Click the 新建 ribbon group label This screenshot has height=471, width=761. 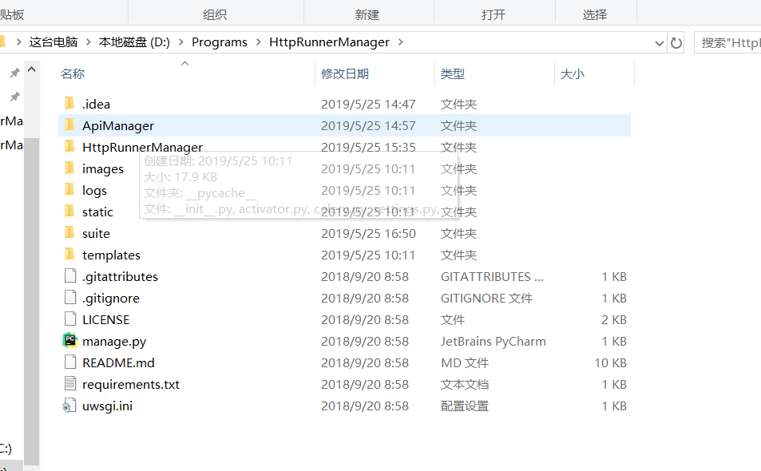367,14
